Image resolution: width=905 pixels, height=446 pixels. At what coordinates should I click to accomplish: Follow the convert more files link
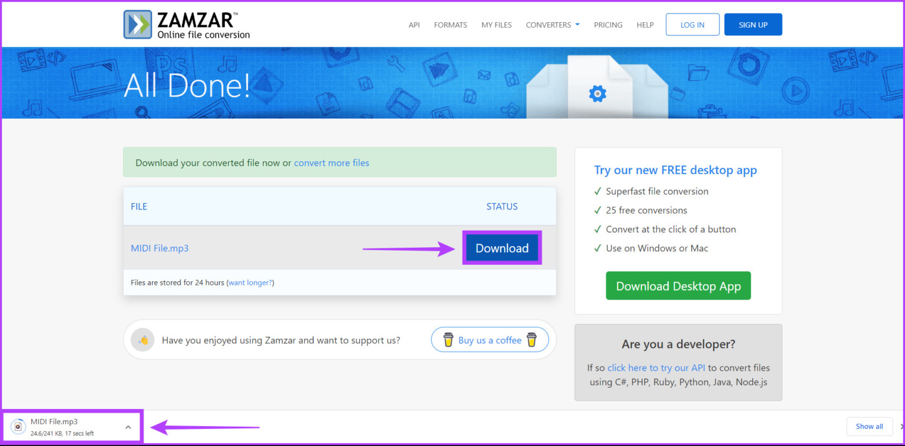pos(331,163)
